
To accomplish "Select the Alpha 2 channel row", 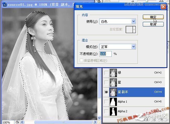I will tap(134, 111).
